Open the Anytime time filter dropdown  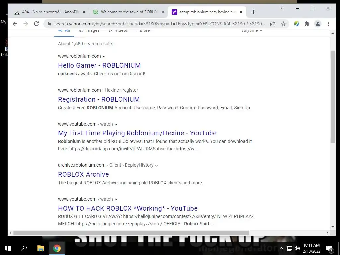(x=252, y=31)
